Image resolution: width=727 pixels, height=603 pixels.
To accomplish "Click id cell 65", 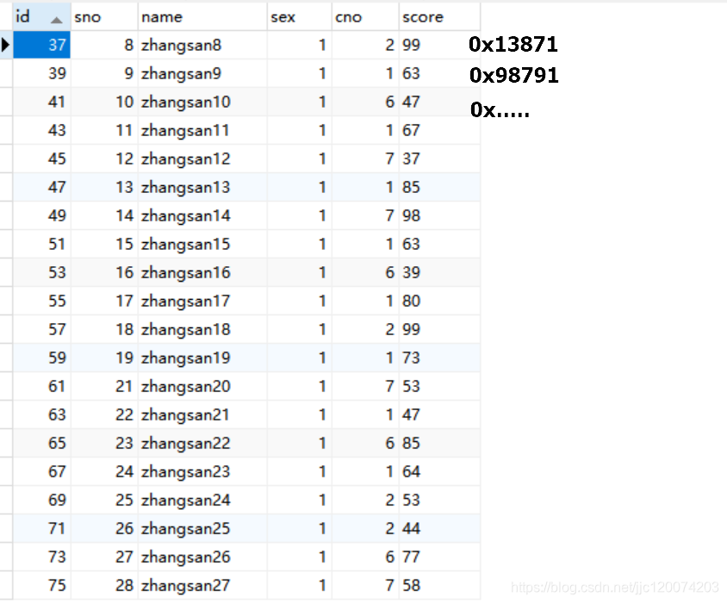I will 41,443.
